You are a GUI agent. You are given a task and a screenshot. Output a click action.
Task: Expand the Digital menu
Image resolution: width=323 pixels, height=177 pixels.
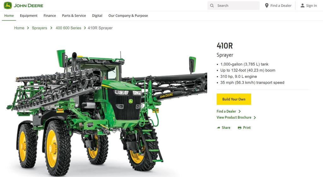[97, 16]
